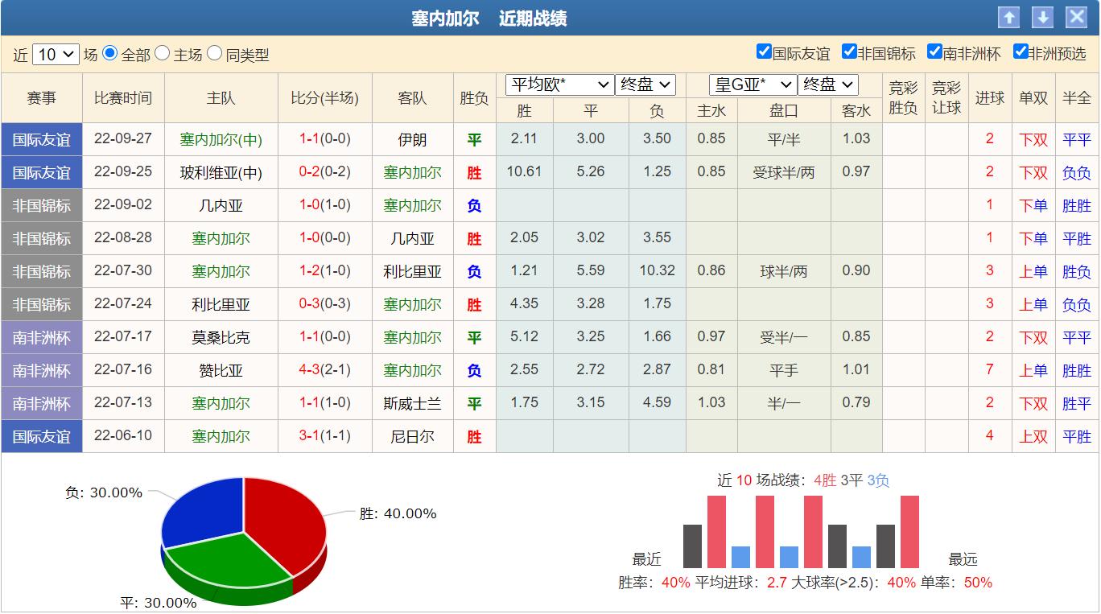Open the 平均欧* odds source dropdown

pyautogui.click(x=559, y=84)
